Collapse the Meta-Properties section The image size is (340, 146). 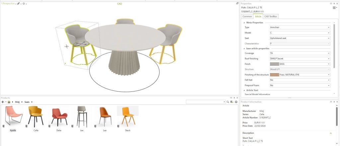[x=244, y=23]
